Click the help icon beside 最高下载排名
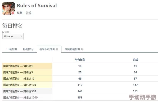Viewport: 158px width, 102px height. [x=57, y=49]
